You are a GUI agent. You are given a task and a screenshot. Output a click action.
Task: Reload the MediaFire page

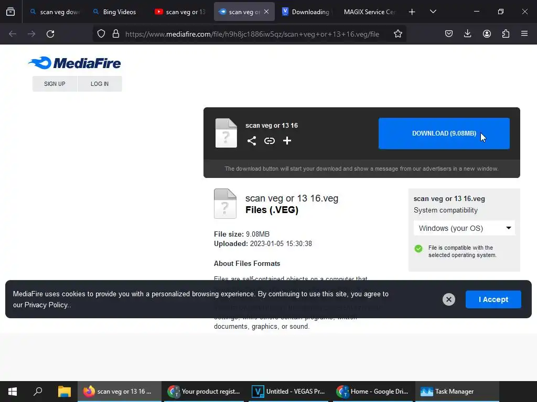click(50, 34)
